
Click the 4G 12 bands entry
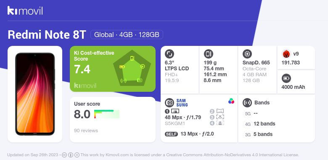(x=259, y=124)
